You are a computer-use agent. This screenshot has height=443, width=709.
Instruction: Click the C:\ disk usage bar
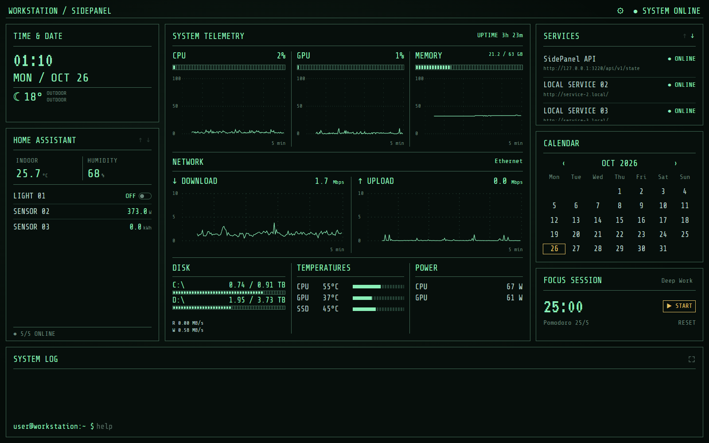[x=229, y=292]
